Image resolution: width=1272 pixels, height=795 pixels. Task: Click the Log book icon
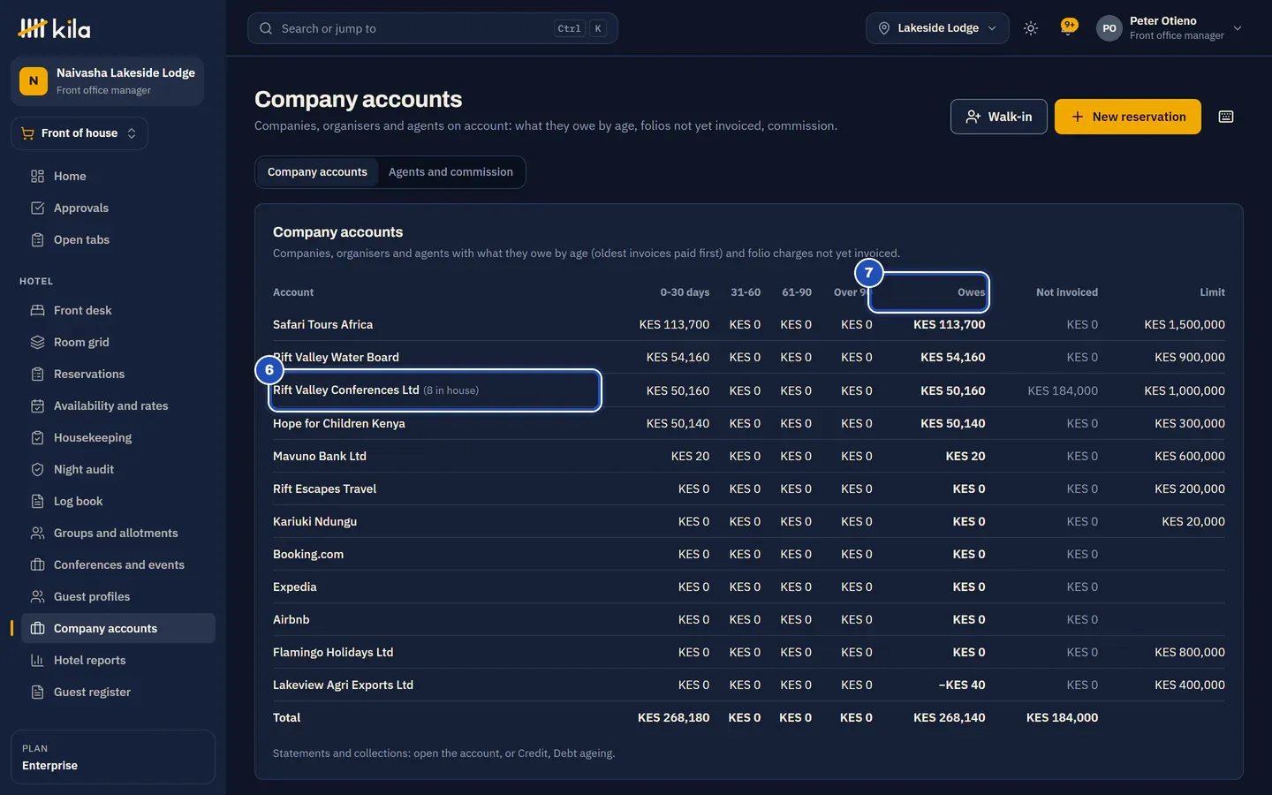pyautogui.click(x=37, y=501)
